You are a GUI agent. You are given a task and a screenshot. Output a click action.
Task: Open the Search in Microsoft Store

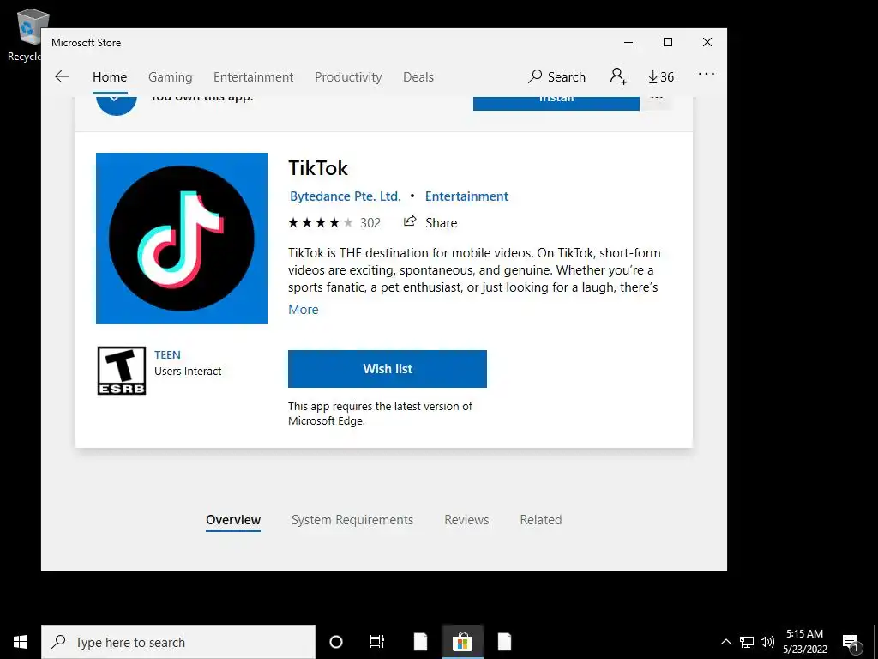pyautogui.click(x=556, y=76)
